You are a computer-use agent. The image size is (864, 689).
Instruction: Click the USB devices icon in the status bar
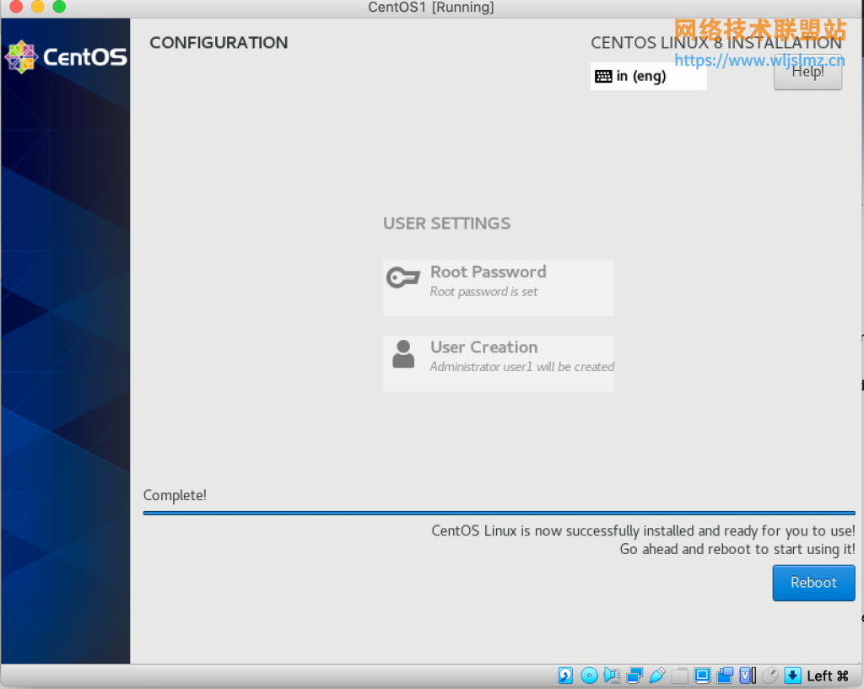coord(657,675)
